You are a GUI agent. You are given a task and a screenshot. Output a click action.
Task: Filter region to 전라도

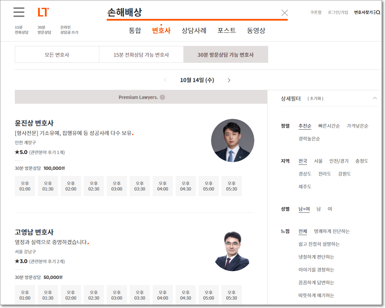pos(325,174)
